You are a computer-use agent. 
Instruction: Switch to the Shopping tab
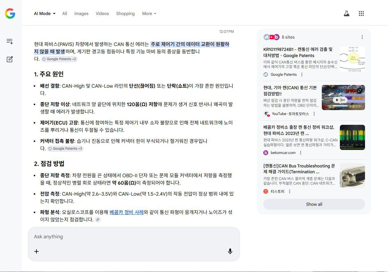pos(125,13)
